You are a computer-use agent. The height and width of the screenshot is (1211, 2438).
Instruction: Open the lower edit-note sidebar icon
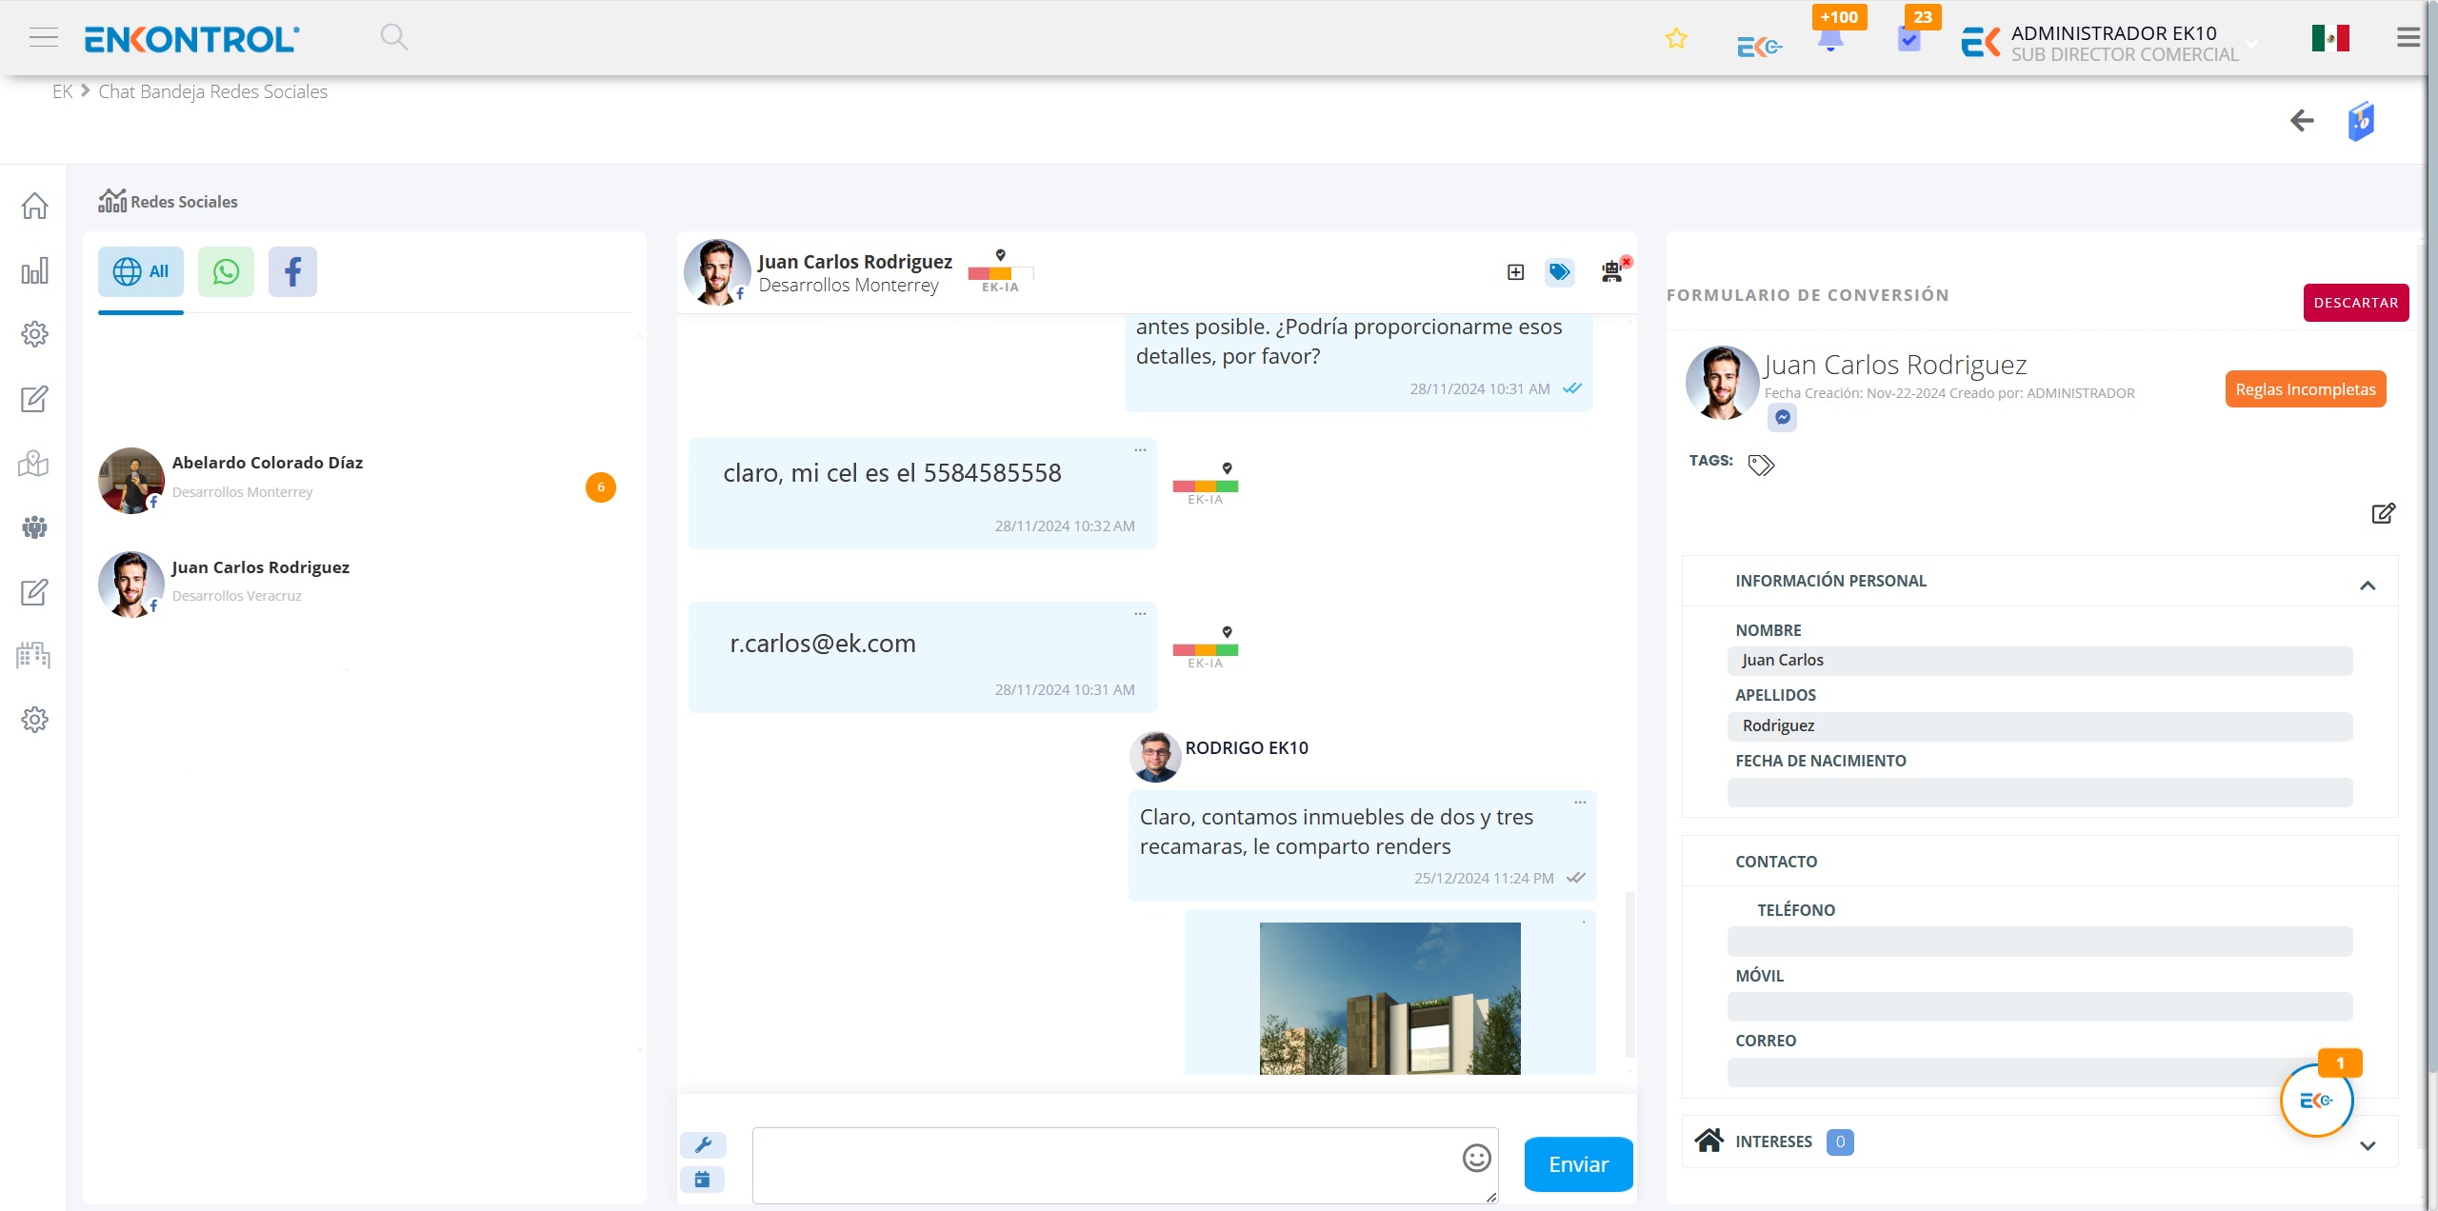point(34,591)
